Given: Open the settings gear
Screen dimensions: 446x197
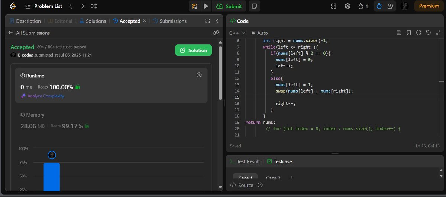Looking at the screenshot, I should click(348, 6).
